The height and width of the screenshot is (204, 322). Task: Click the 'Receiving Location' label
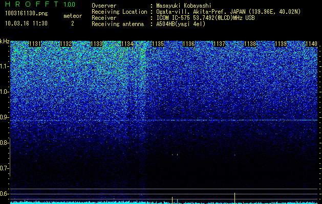[x=119, y=12]
